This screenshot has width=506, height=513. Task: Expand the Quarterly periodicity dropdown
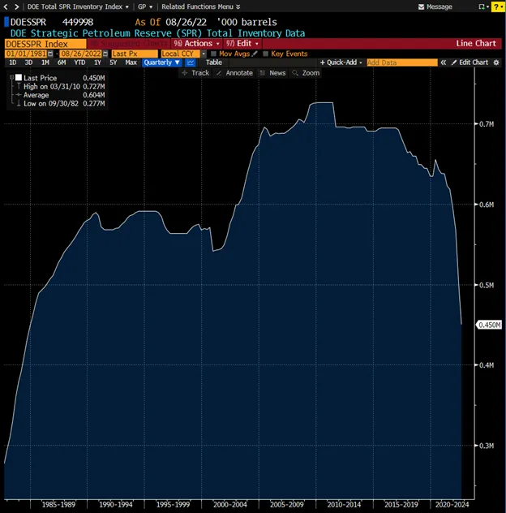[x=162, y=63]
